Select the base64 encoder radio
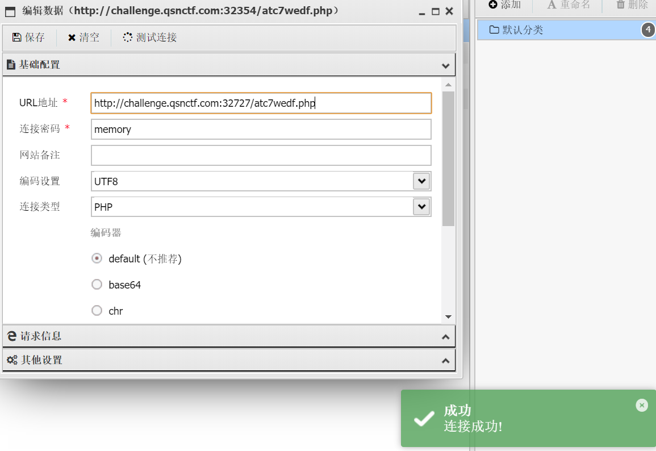Screen dimensions: 656x451 click(97, 285)
